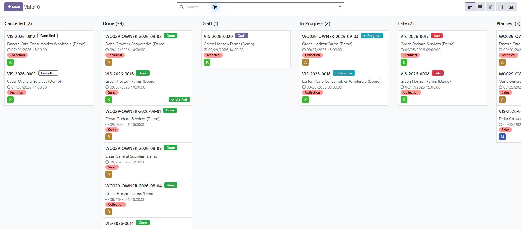Click the Cancelled (2) column header
521x229 pixels.
click(x=18, y=23)
